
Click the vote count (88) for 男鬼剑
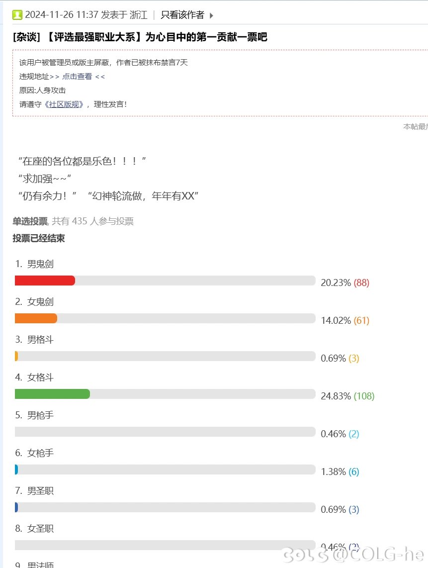pyautogui.click(x=361, y=283)
